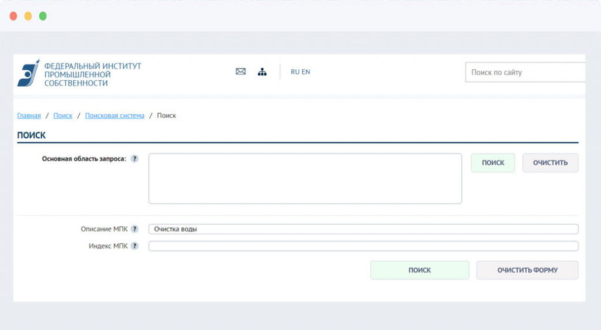The height and width of the screenshot is (330, 601).
Task: Click help icon next to Индекс МПК
Action: click(x=134, y=246)
